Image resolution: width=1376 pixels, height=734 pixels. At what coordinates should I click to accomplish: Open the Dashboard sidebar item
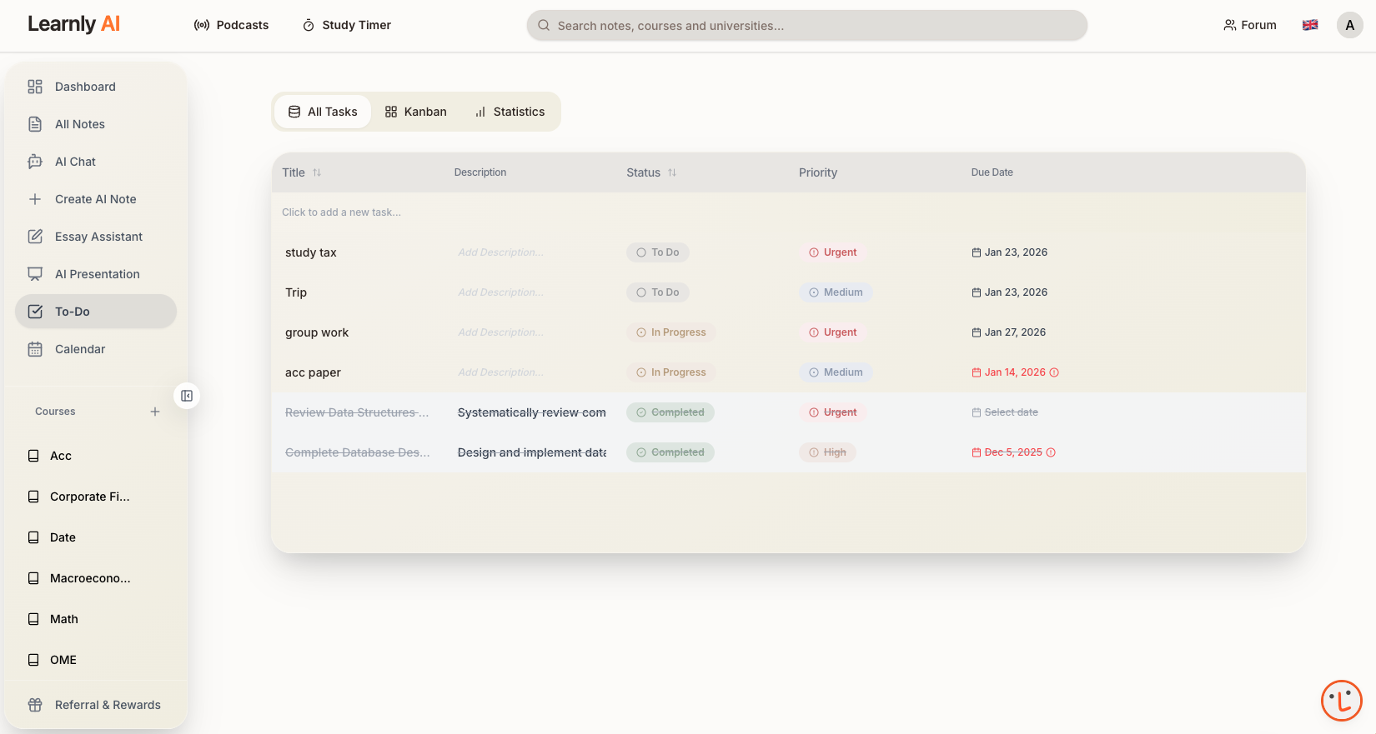96,87
